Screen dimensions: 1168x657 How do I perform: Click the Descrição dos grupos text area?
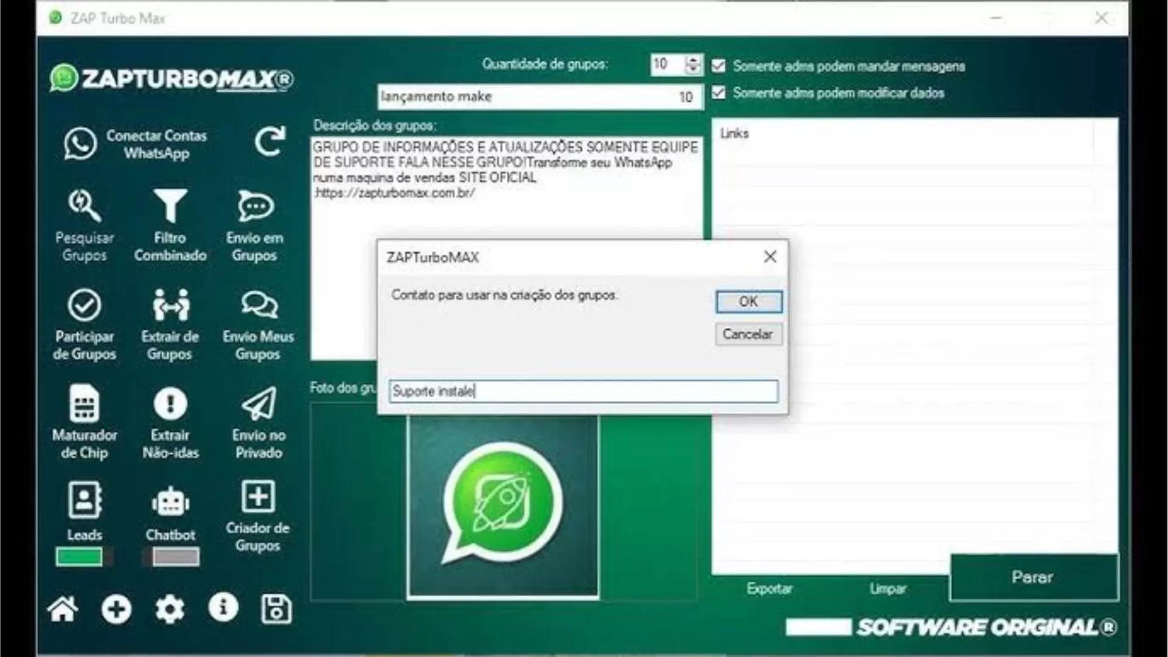pyautogui.click(x=506, y=248)
